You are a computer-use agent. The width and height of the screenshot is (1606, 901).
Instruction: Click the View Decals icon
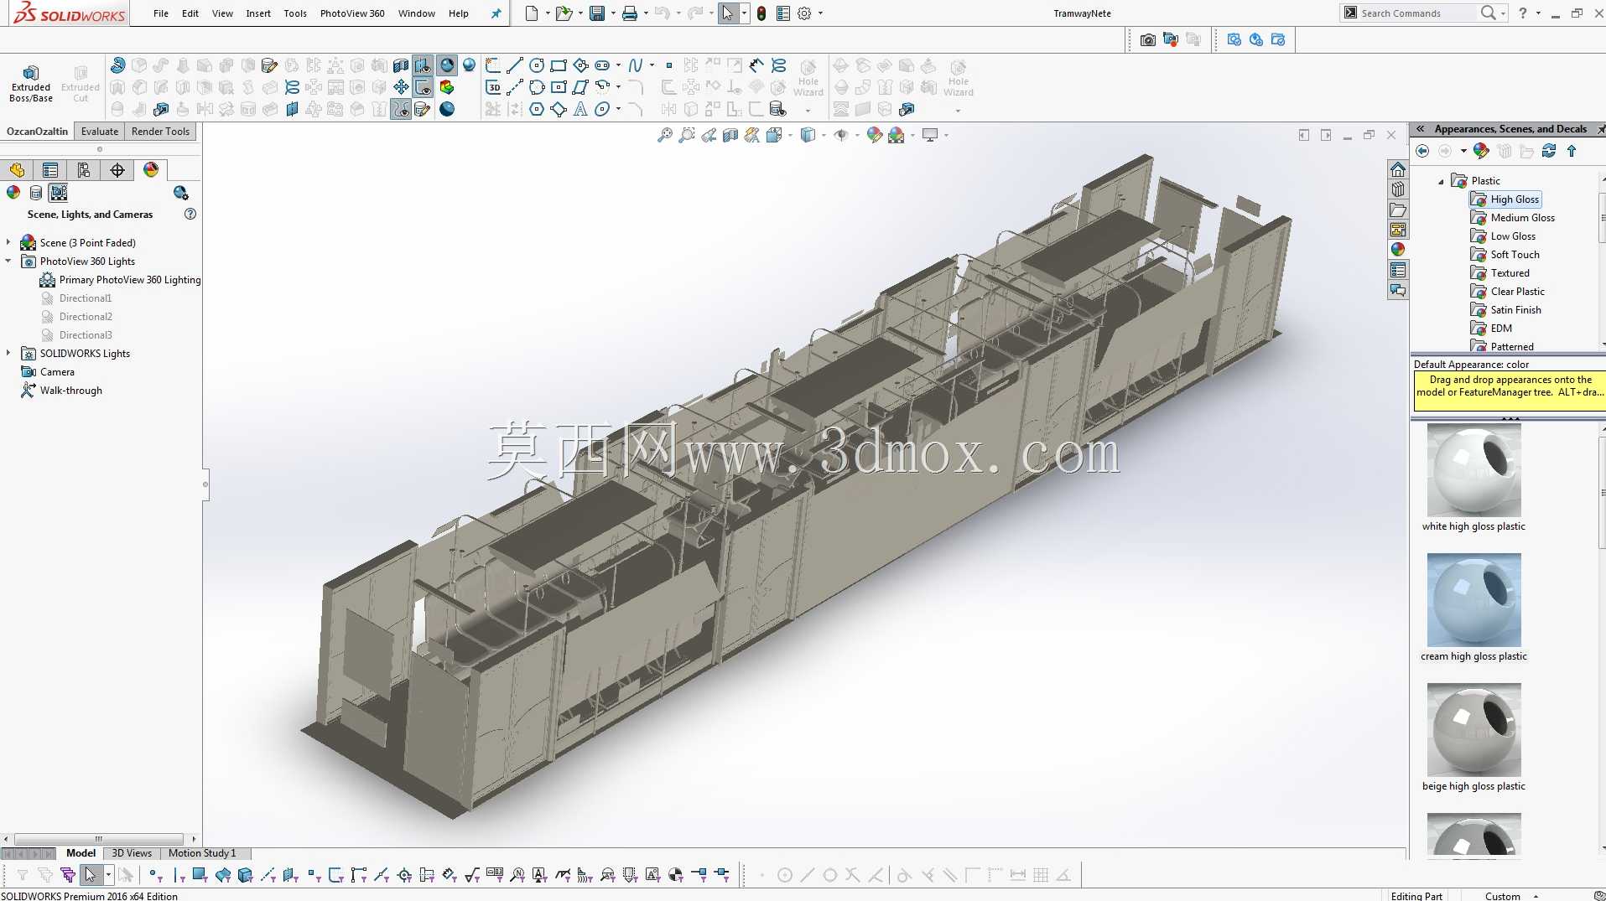36,193
